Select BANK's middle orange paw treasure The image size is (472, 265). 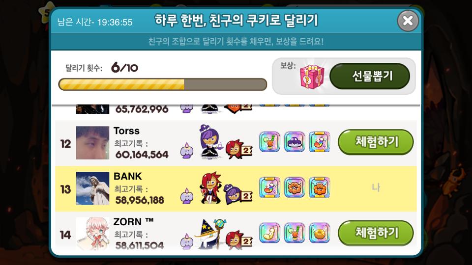[295, 187]
